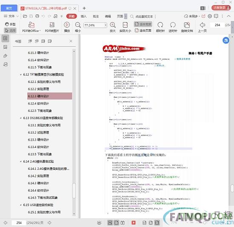Go to next page via status bar arrow
The image size is (234, 227).
[x=49, y=223]
